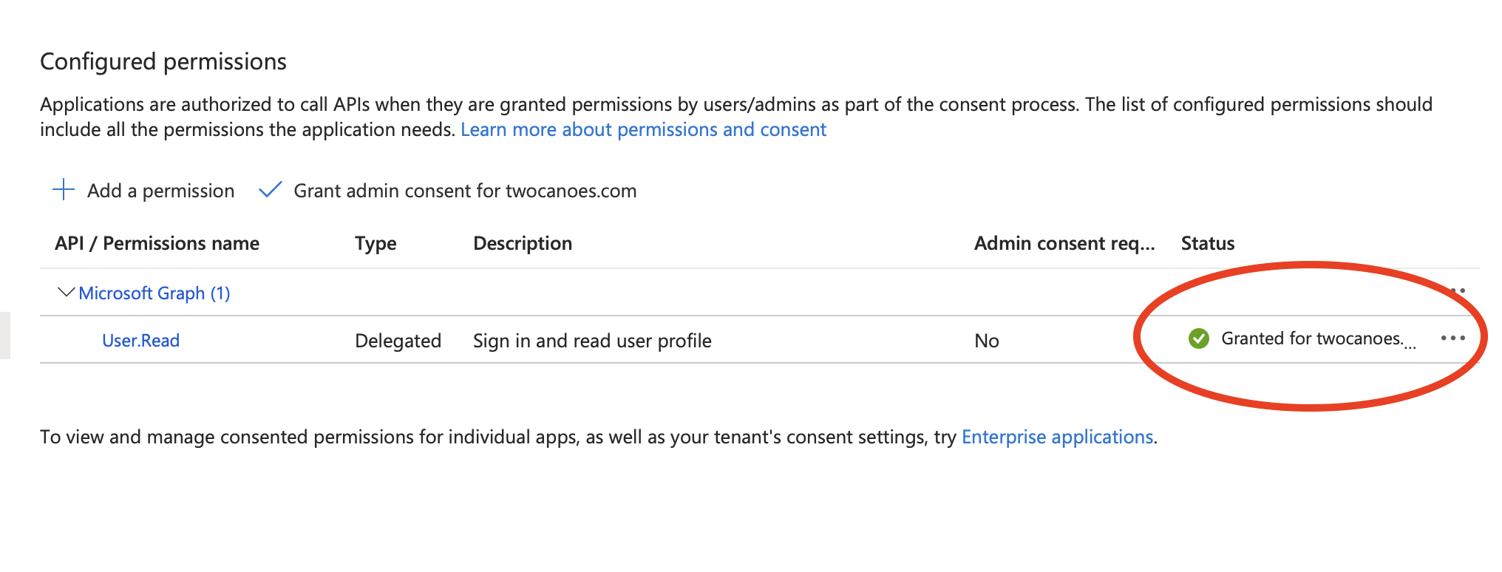The image size is (1502, 572).
Task: Expand the Microsoft Graph (1) permission group
Action: click(x=155, y=293)
